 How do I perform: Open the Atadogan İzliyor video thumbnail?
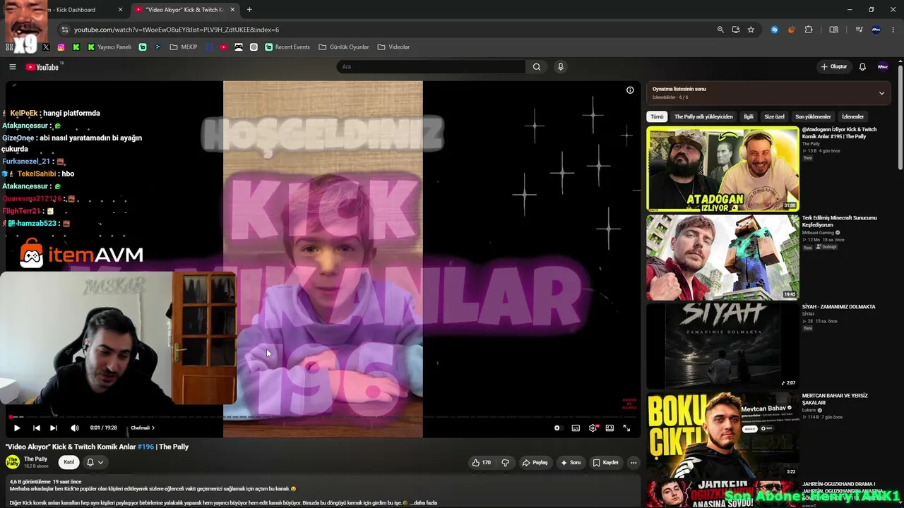[x=722, y=169]
